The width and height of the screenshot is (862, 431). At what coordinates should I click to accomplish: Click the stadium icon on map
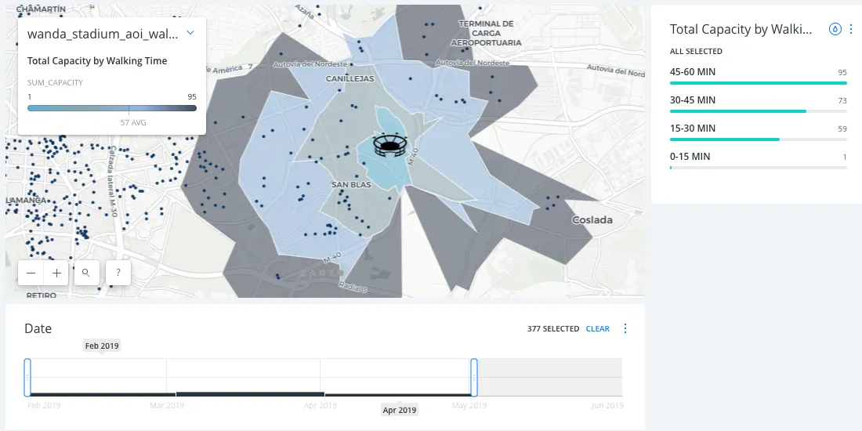[x=389, y=145]
